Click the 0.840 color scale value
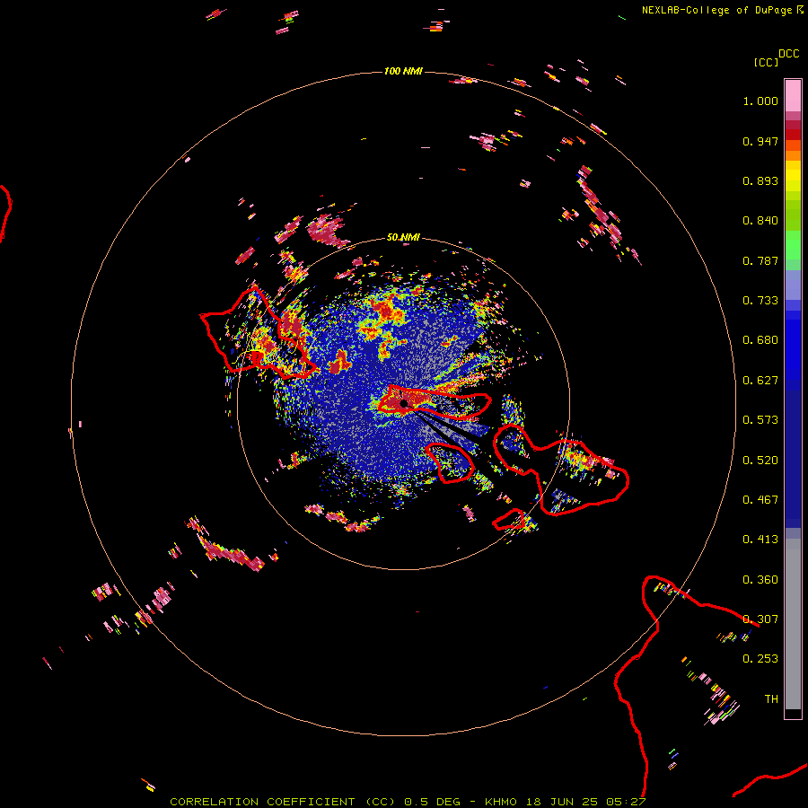The image size is (808, 808). pyautogui.click(x=760, y=221)
